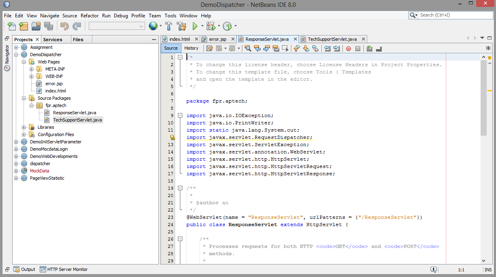Click Find Next Occurrence icon
Image resolution: width=496 pixels, height=277 pixels.
(x=266, y=48)
